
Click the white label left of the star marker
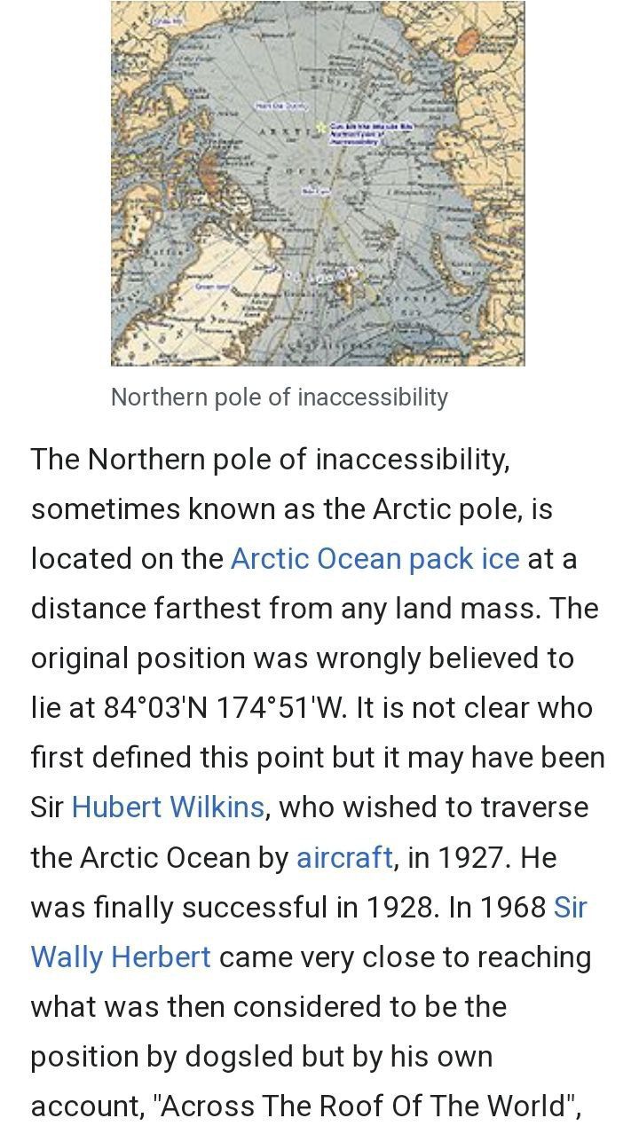(280, 106)
